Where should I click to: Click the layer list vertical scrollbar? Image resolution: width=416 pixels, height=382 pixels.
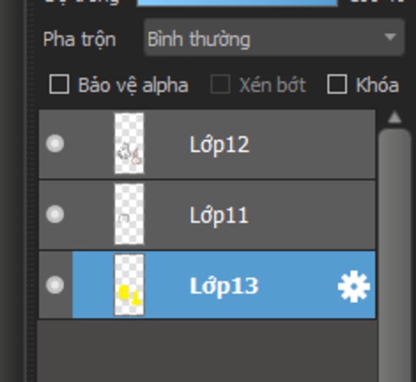394,255
